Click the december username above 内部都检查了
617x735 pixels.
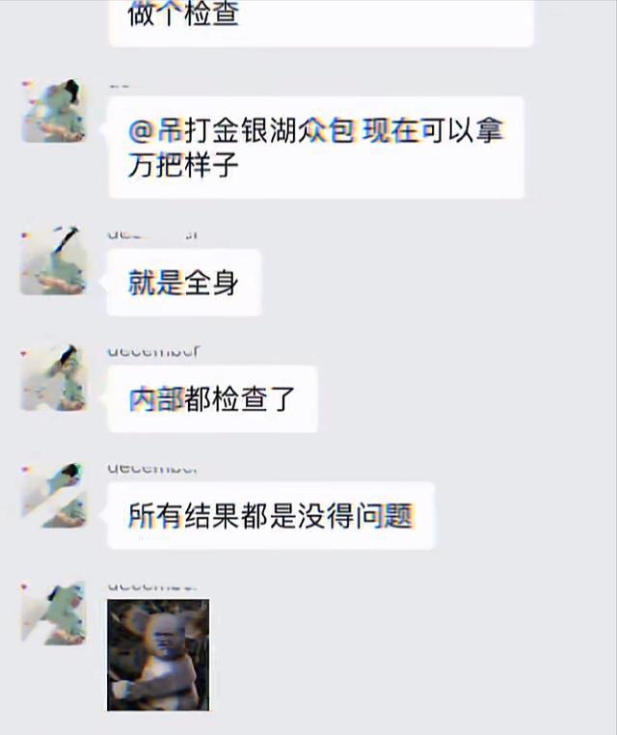click(153, 351)
